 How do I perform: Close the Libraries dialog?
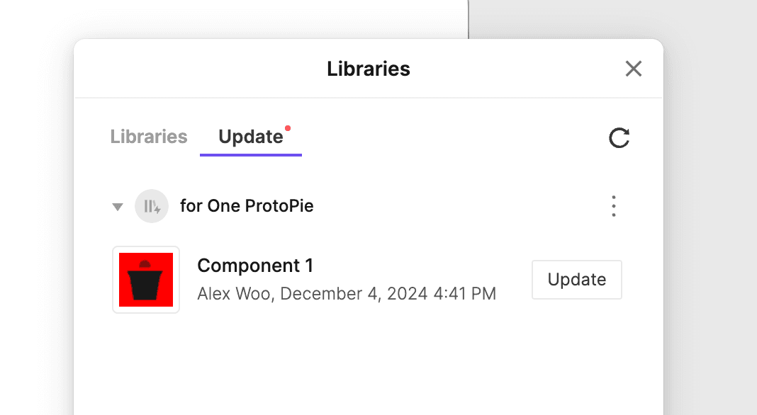click(633, 69)
